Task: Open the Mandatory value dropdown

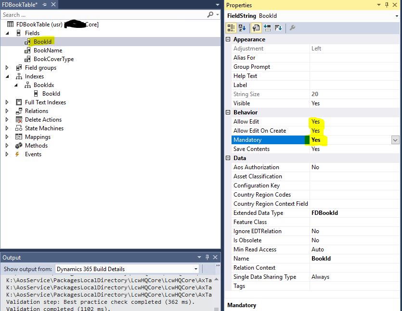Action: click(x=395, y=140)
